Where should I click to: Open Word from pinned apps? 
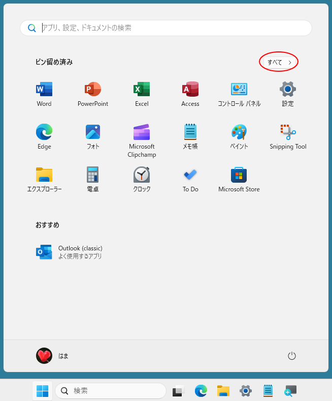click(x=44, y=94)
